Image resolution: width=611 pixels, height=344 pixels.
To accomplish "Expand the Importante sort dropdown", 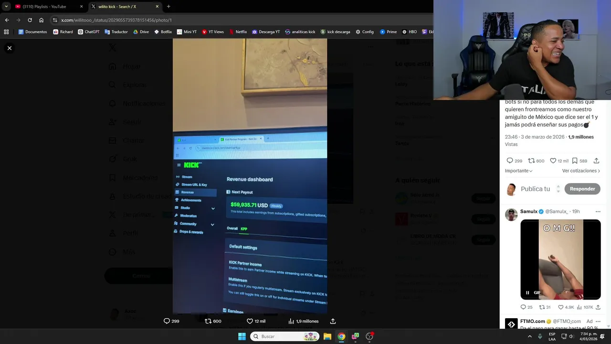I will point(519,171).
